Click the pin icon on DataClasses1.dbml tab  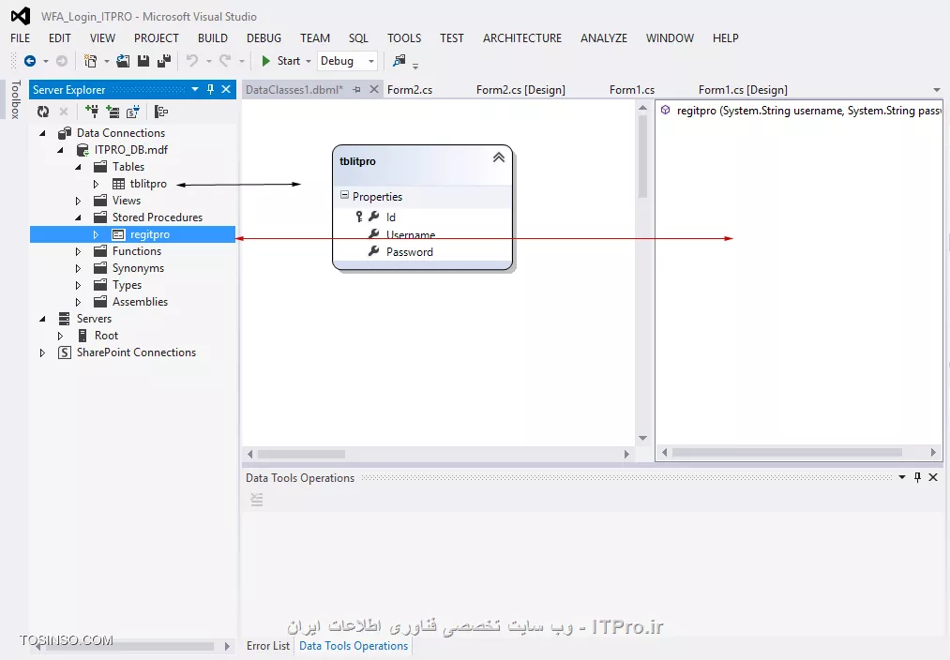pos(357,90)
